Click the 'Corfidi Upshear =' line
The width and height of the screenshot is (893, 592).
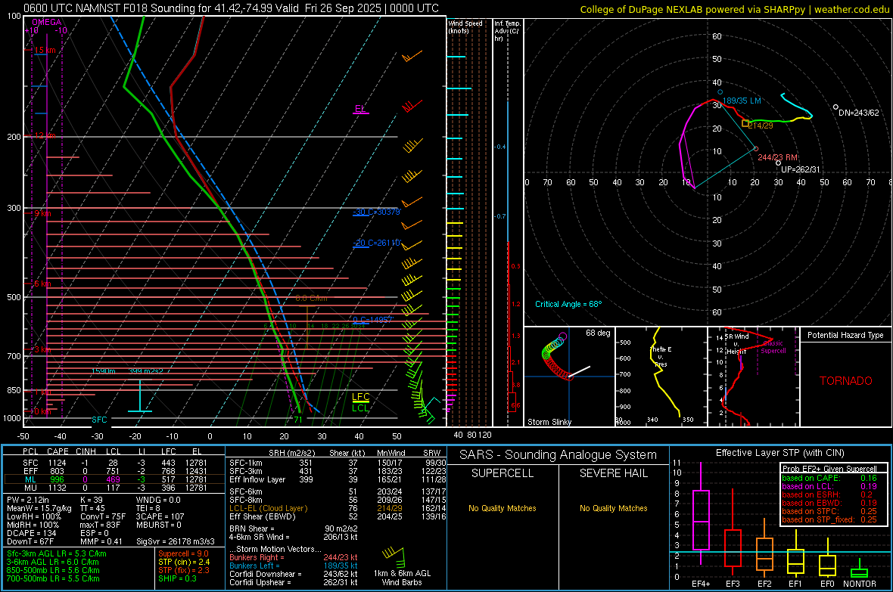click(x=294, y=582)
